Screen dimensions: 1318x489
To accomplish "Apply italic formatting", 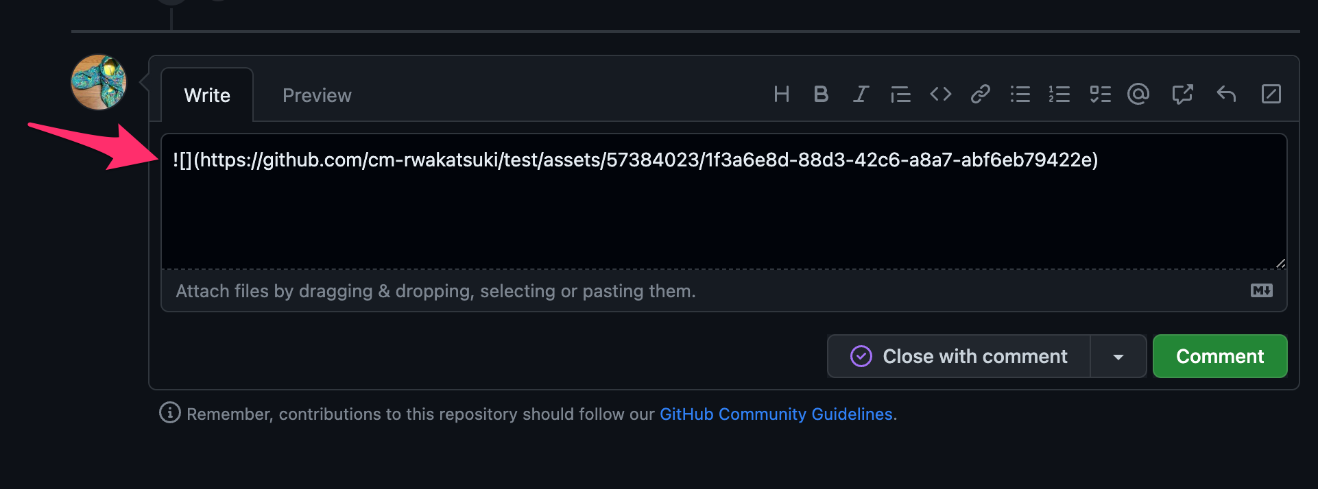I will [x=861, y=94].
